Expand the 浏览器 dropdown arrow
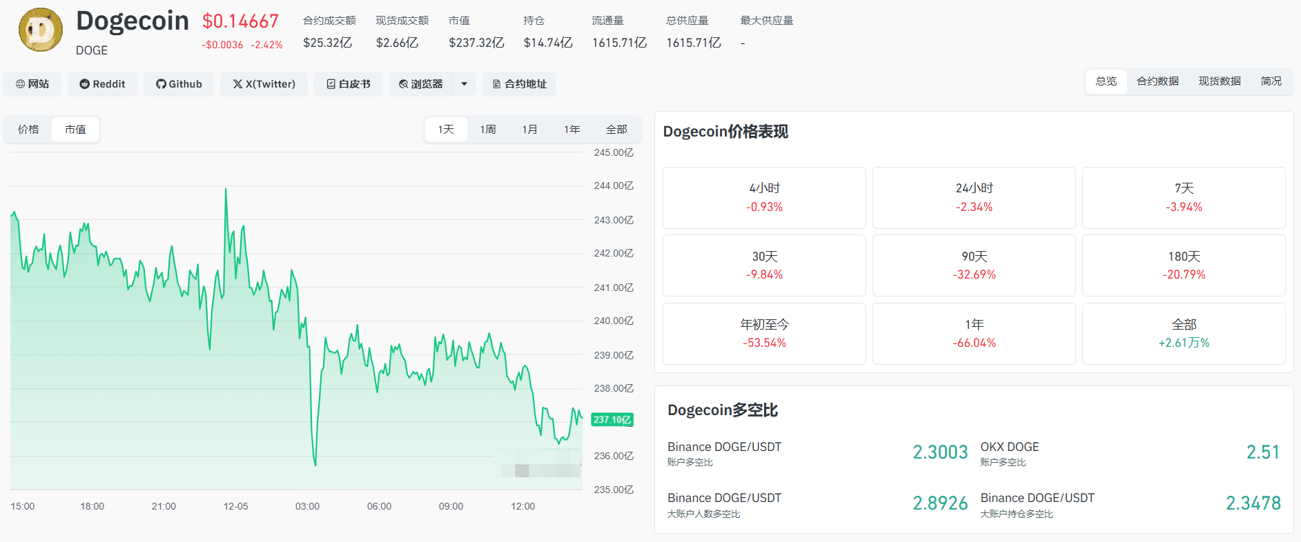This screenshot has height=542, width=1301. pyautogui.click(x=464, y=84)
